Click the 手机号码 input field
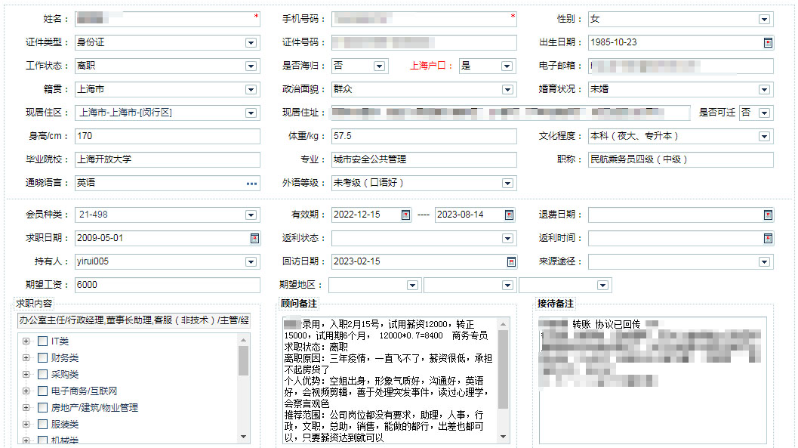Viewport: 798px width, 448px height. (x=424, y=20)
